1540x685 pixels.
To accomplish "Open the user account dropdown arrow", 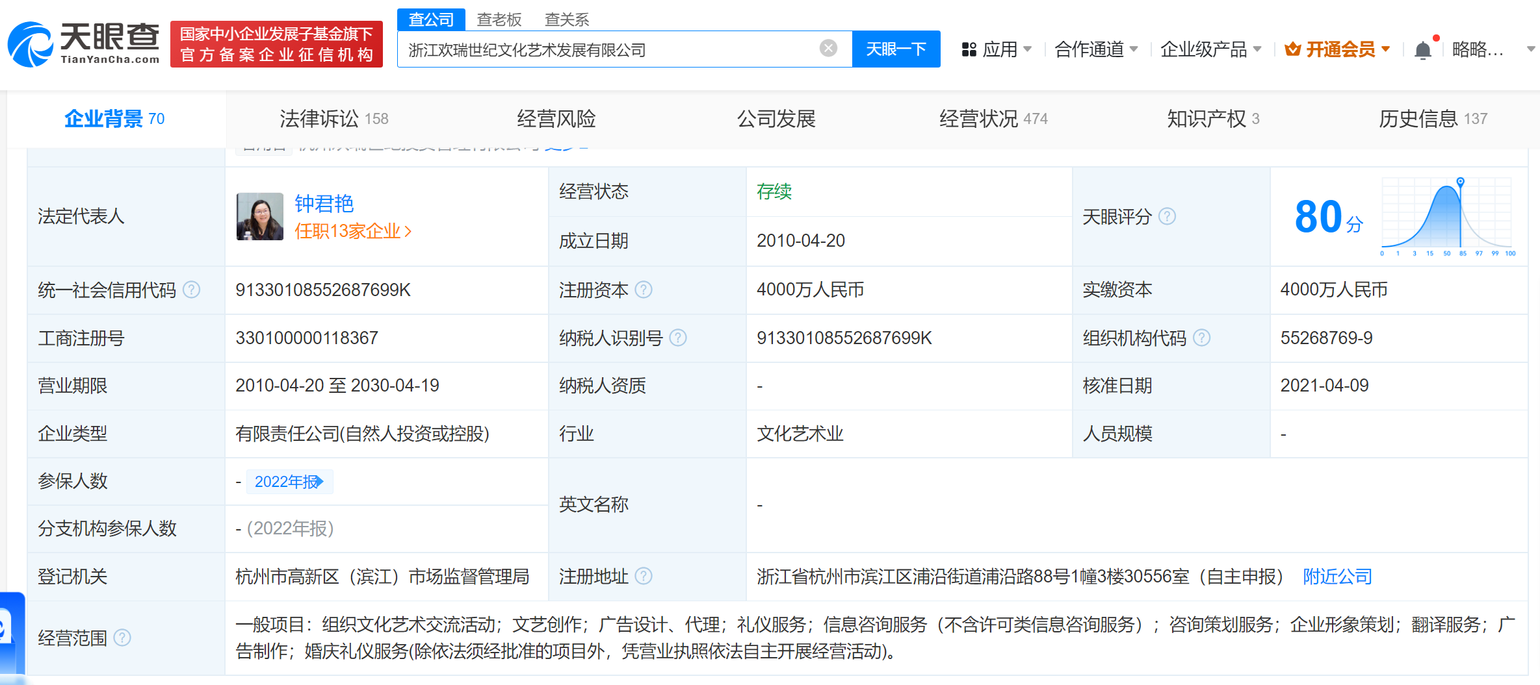I will point(1531,49).
